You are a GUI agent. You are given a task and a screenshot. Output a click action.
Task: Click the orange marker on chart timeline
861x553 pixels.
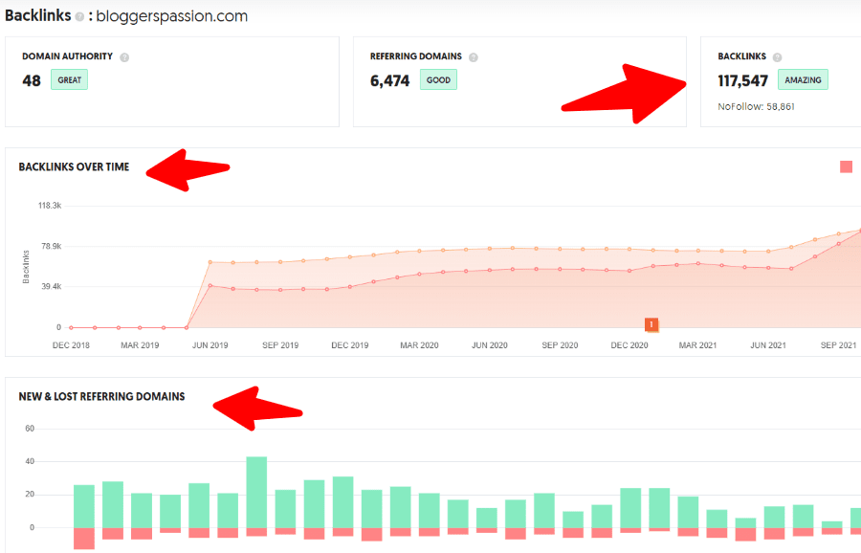coord(651,324)
